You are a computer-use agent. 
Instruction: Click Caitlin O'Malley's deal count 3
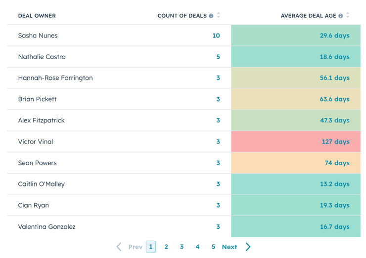pyautogui.click(x=218, y=184)
